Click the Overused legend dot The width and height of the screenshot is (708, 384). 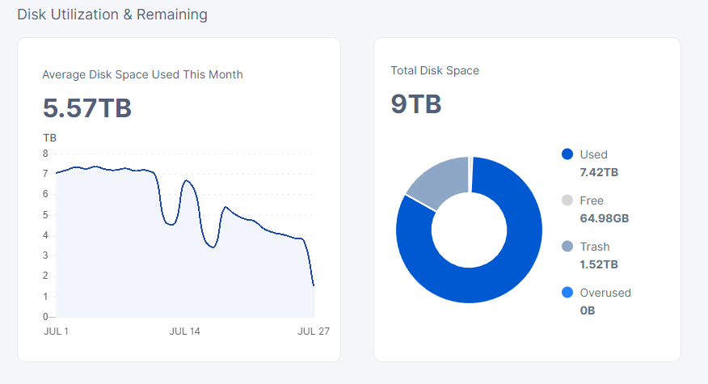[567, 293]
